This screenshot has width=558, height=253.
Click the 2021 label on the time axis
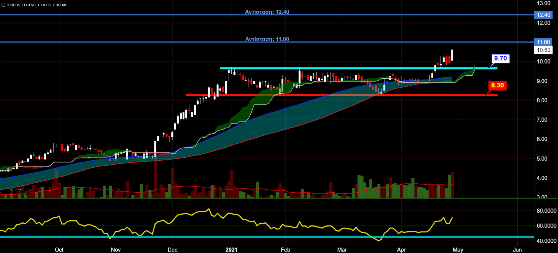[x=231, y=250]
